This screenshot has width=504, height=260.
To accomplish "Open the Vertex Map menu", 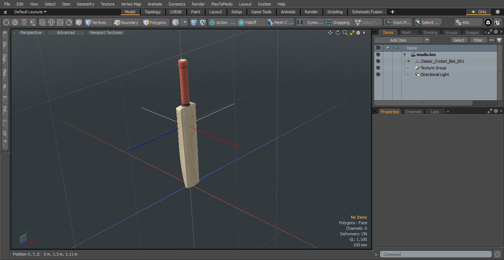I will (131, 4).
